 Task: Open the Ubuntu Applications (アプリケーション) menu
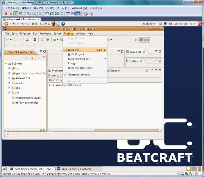(x=19, y=24)
